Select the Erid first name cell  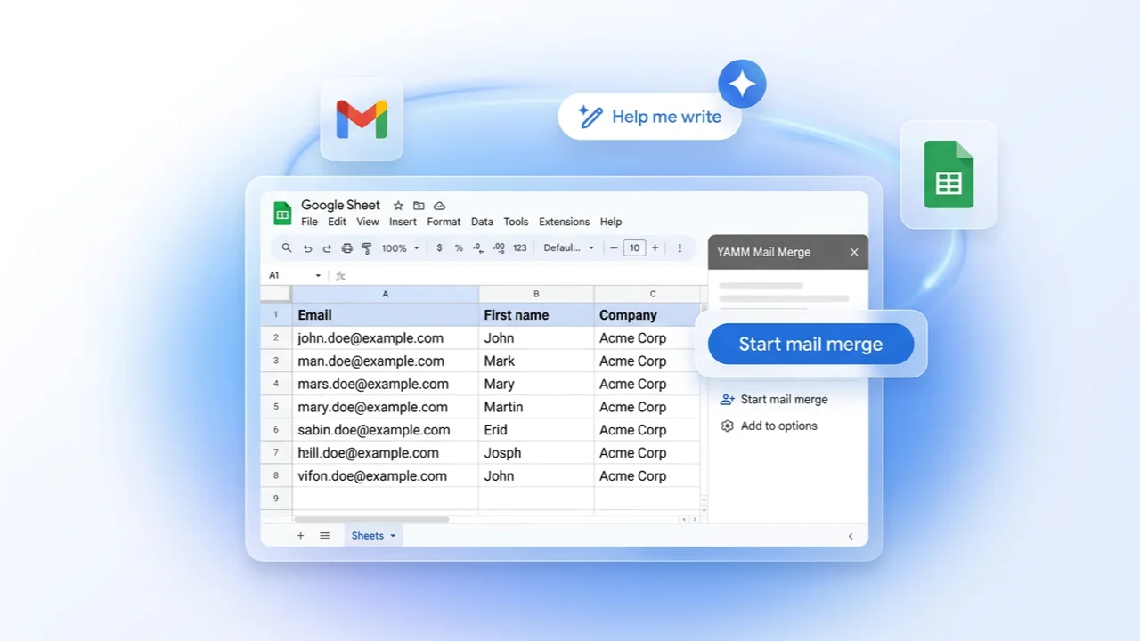(536, 430)
